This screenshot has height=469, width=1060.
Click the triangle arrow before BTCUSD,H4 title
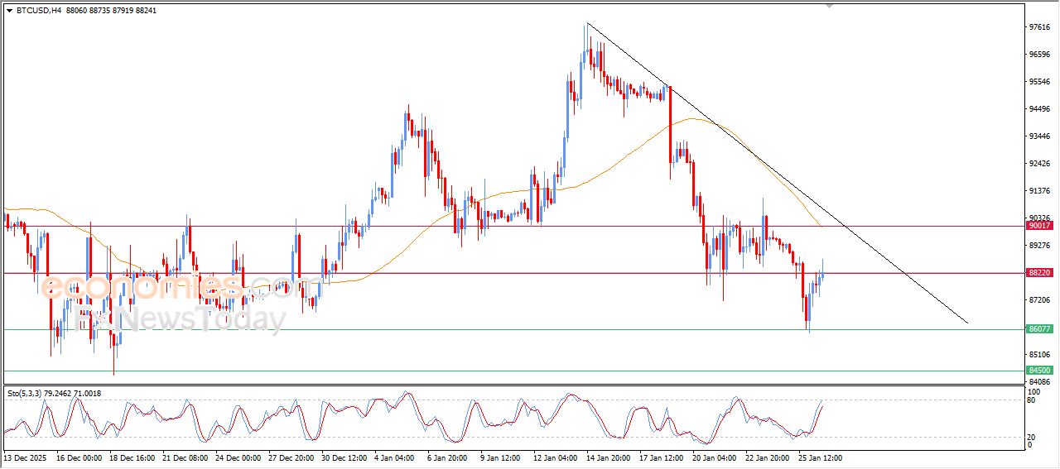pyautogui.click(x=9, y=10)
